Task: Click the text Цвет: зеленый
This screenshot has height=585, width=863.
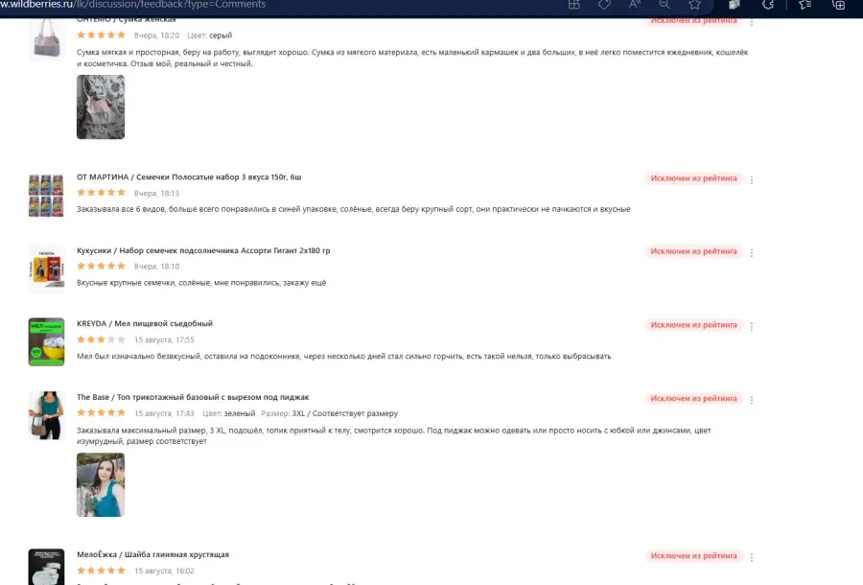Action: [x=229, y=413]
